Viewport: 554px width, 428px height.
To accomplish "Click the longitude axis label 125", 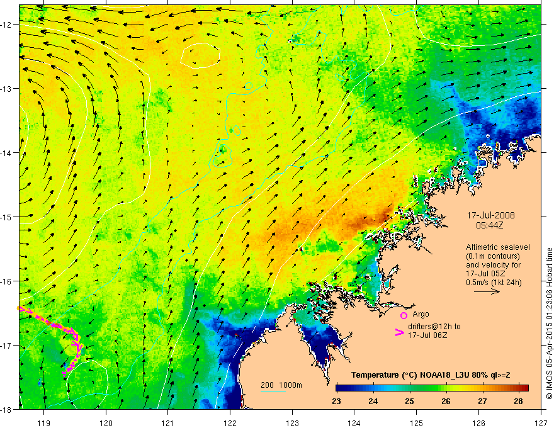I will click(x=417, y=423).
